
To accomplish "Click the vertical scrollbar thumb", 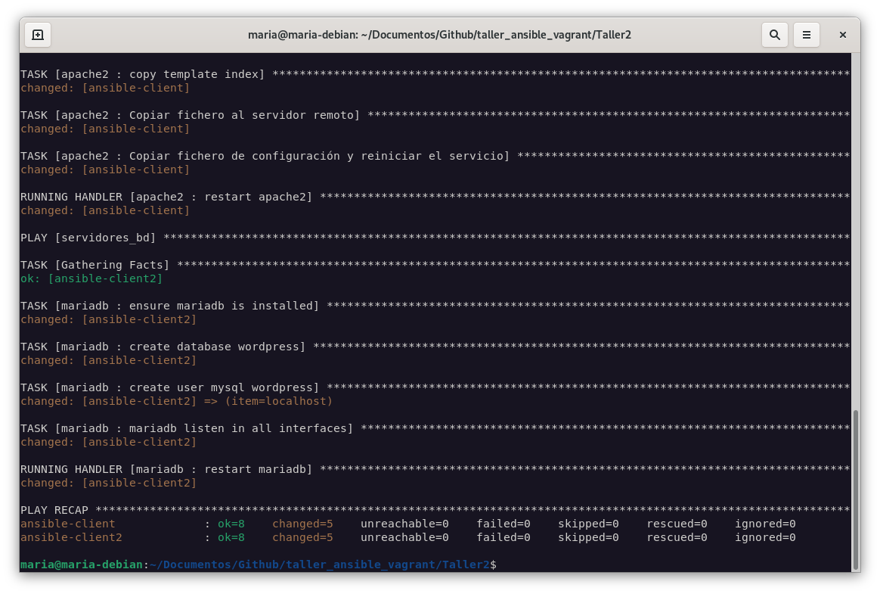I will [x=855, y=488].
